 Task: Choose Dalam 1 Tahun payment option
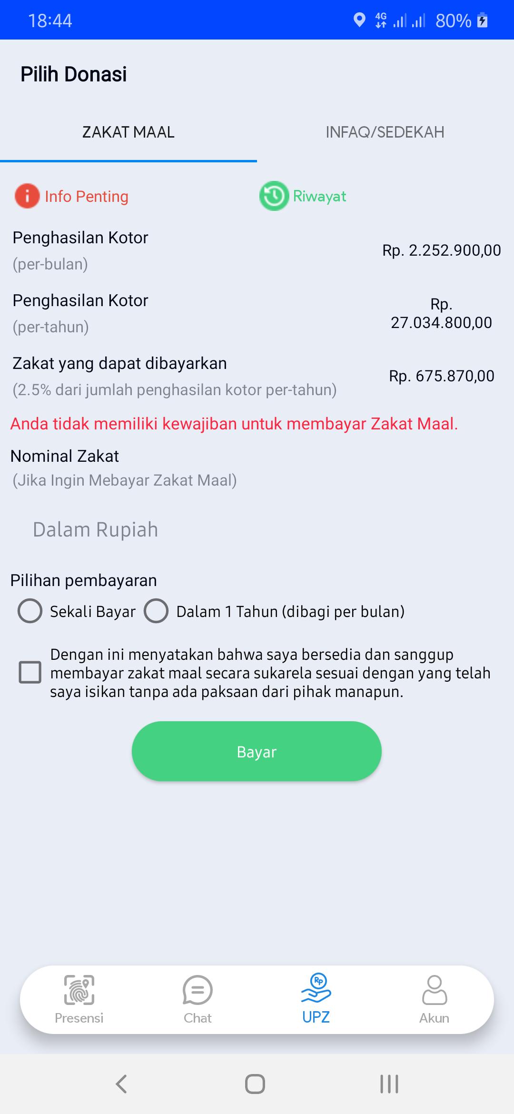pos(156,611)
